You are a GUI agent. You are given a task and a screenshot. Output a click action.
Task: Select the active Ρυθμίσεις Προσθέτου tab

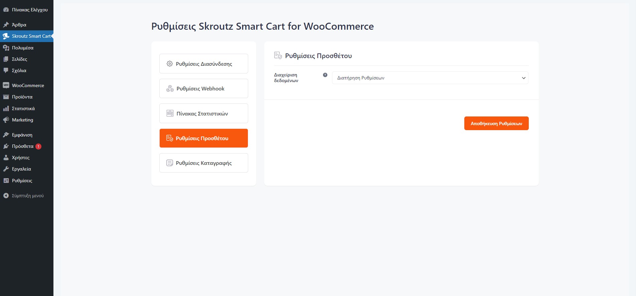point(203,138)
